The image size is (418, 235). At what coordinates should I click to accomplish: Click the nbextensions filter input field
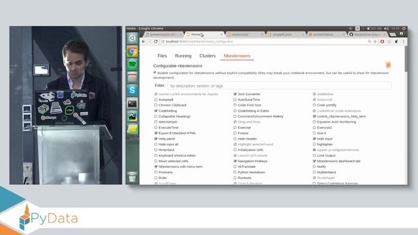(280, 86)
